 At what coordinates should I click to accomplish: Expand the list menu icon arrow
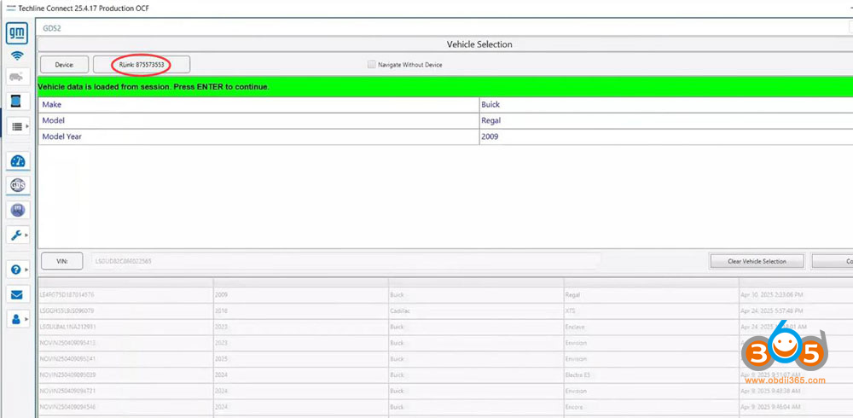point(19,126)
